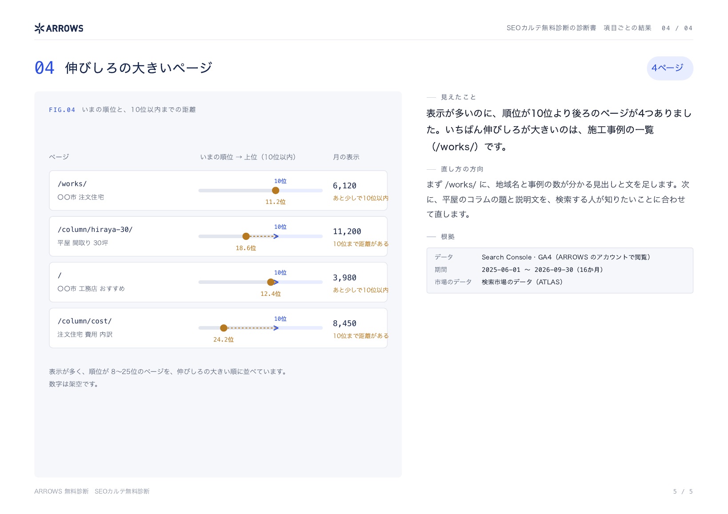The height and width of the screenshot is (514, 728).
Task: Click the 11,200 monthly impressions value
Action: [347, 231]
